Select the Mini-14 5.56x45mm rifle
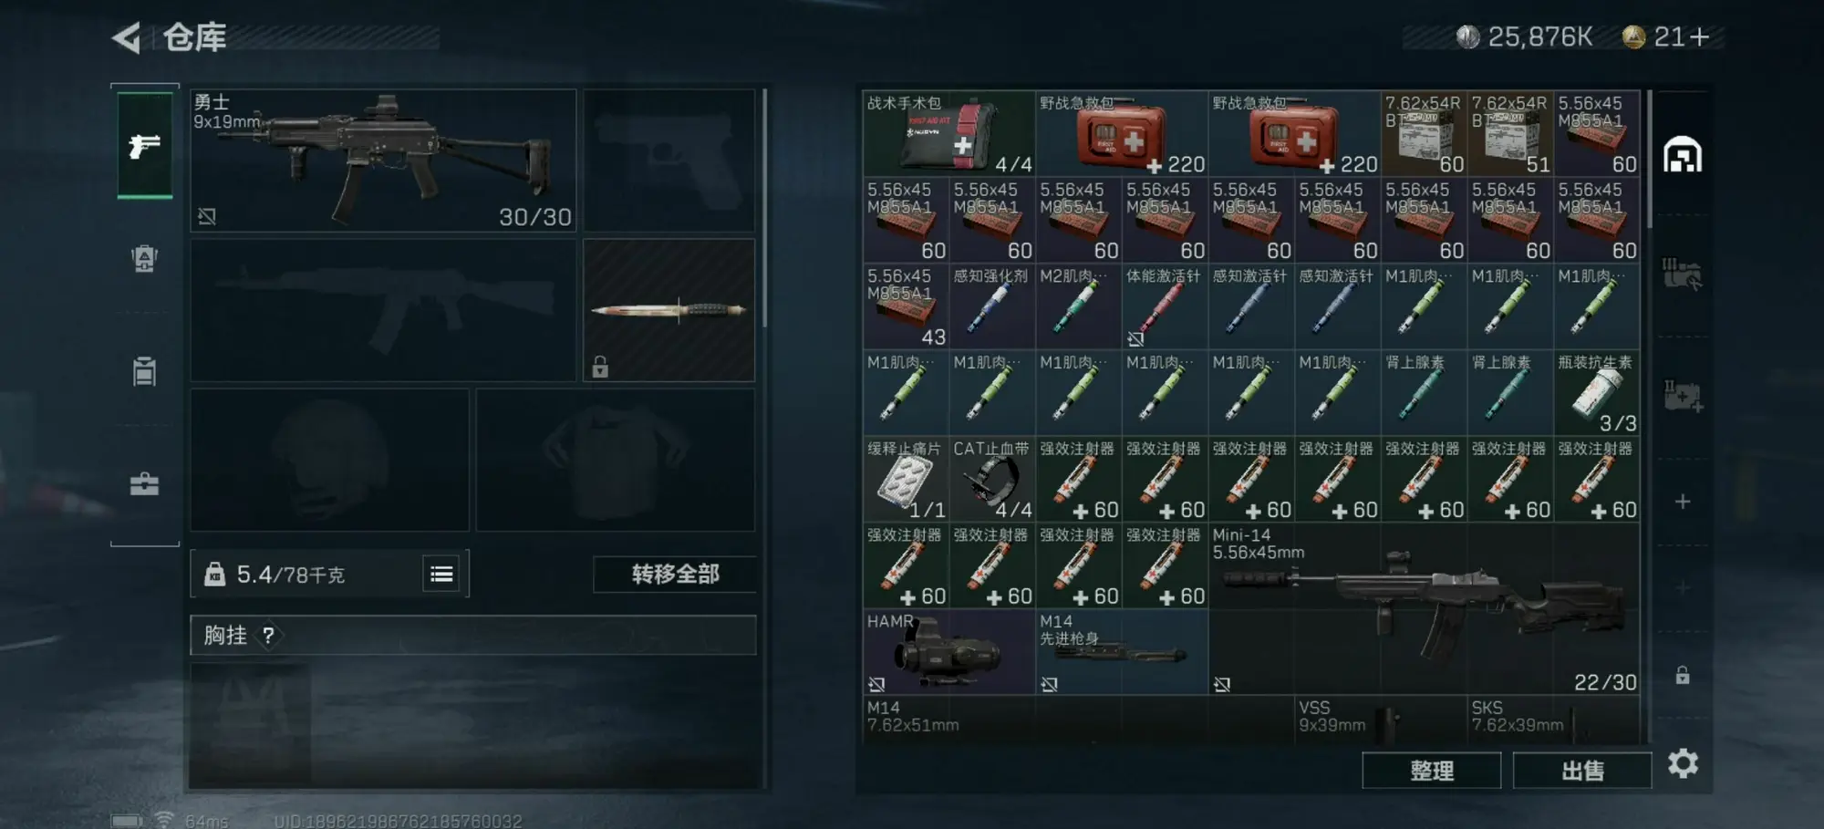The height and width of the screenshot is (829, 1824). tap(1424, 608)
